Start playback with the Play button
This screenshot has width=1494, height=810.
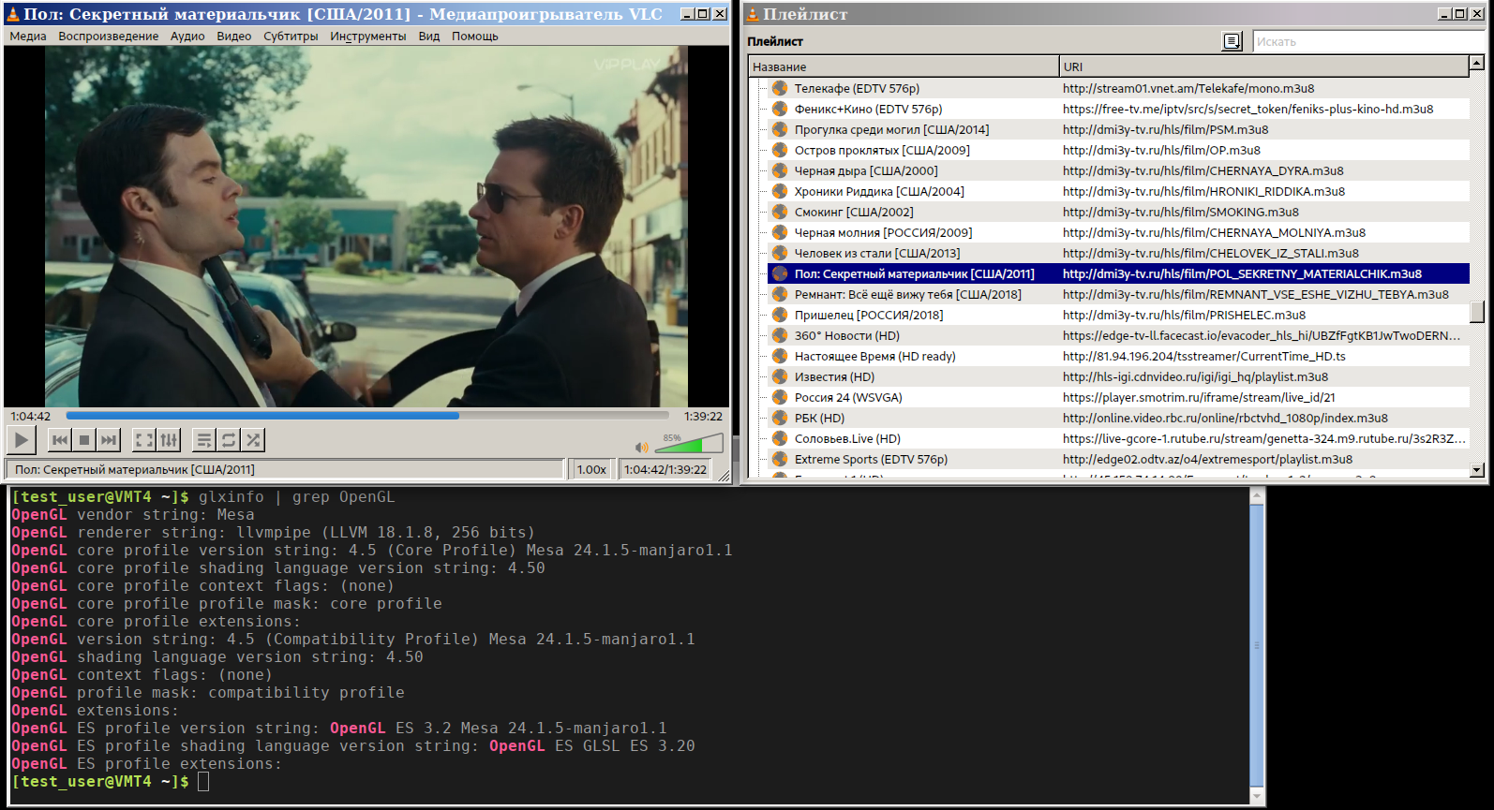[x=21, y=439]
